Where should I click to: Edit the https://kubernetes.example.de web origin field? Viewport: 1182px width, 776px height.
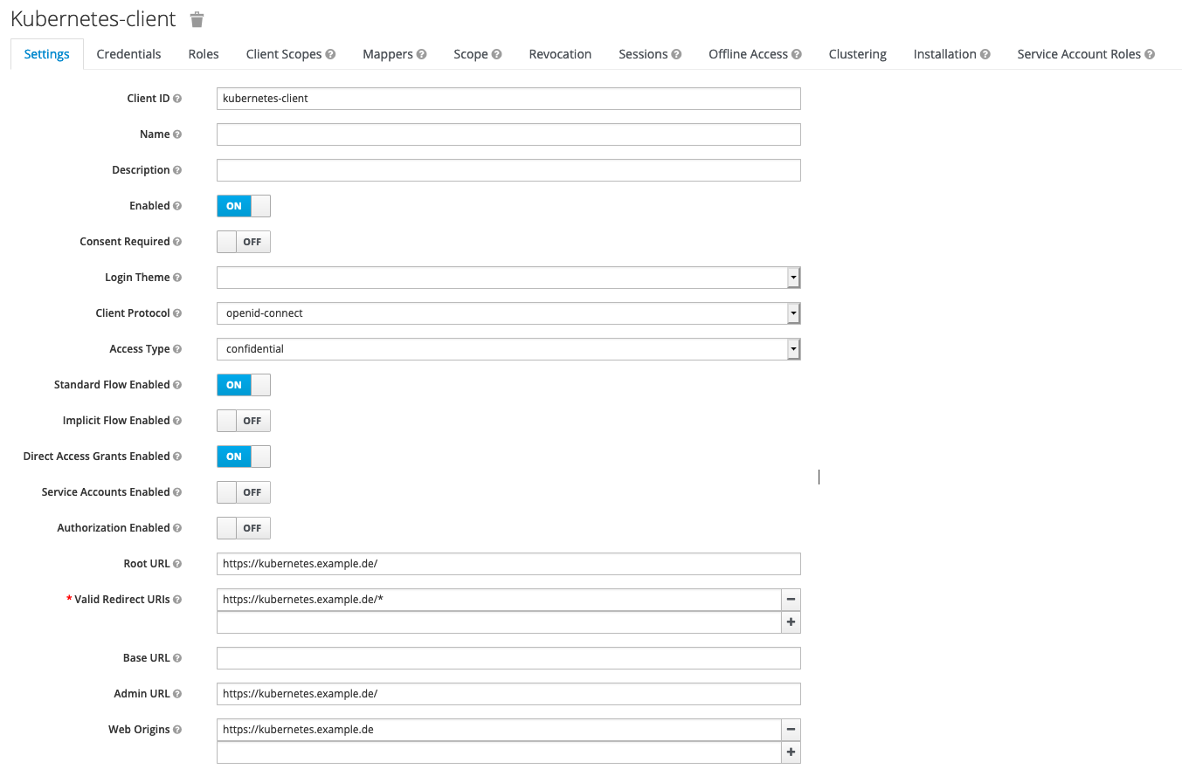(x=499, y=730)
